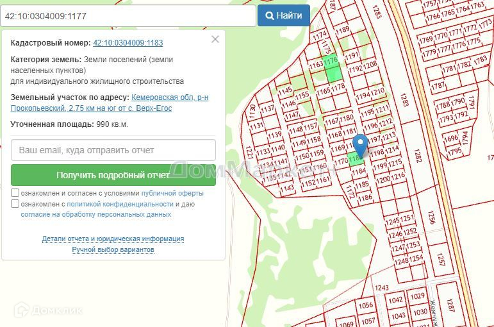This screenshot has width=494, height=327.
Task: Select map parcel labeled 1137
Action: coord(267,109)
